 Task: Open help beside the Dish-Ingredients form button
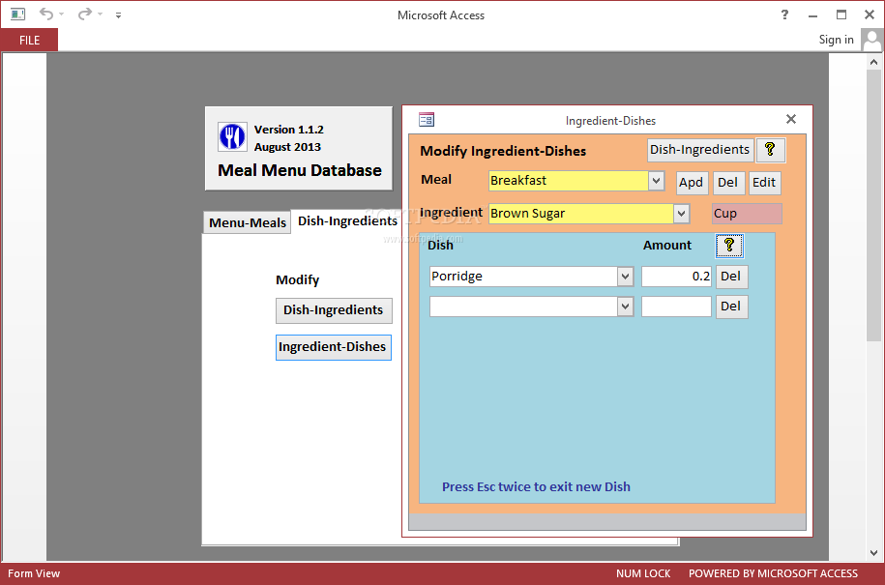pos(770,150)
